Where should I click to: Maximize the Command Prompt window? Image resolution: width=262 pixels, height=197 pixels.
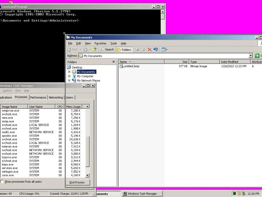[158, 6]
